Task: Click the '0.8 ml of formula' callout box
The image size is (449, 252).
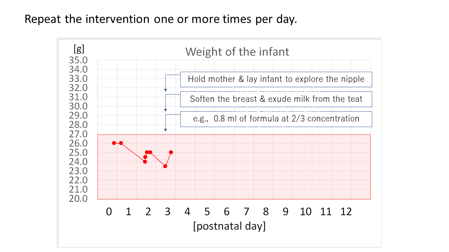Action: (x=276, y=119)
